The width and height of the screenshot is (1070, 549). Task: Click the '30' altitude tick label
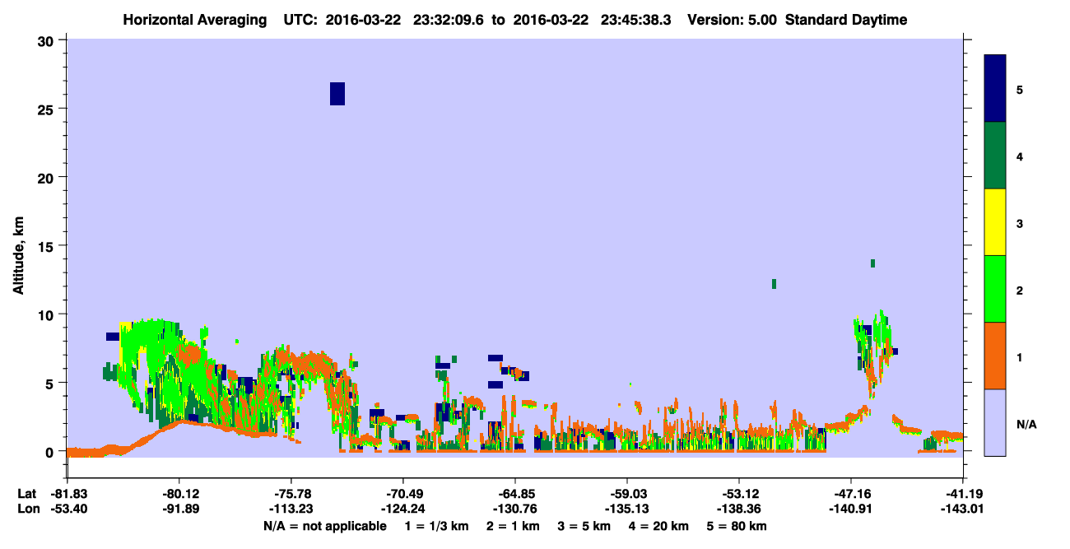46,40
